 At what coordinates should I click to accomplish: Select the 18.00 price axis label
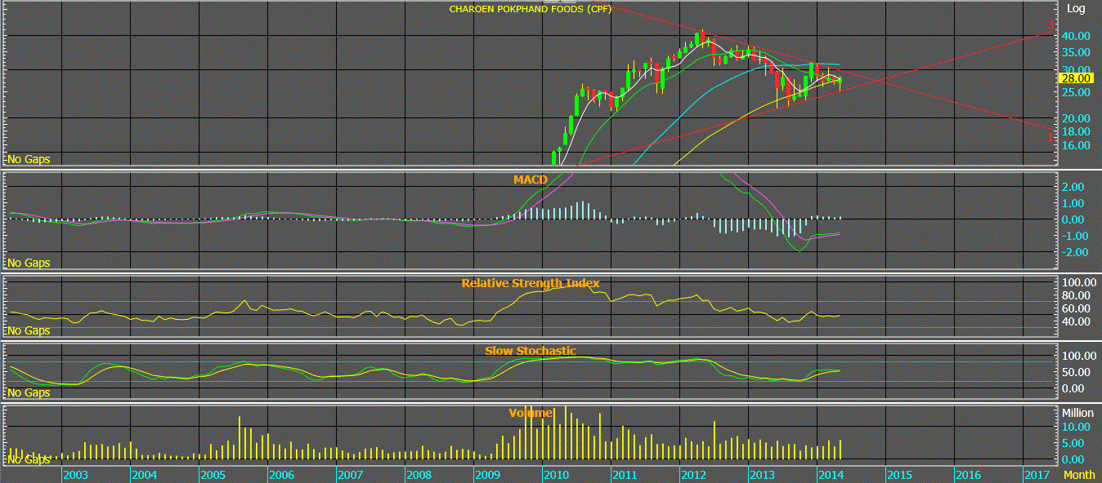pyautogui.click(x=1075, y=131)
